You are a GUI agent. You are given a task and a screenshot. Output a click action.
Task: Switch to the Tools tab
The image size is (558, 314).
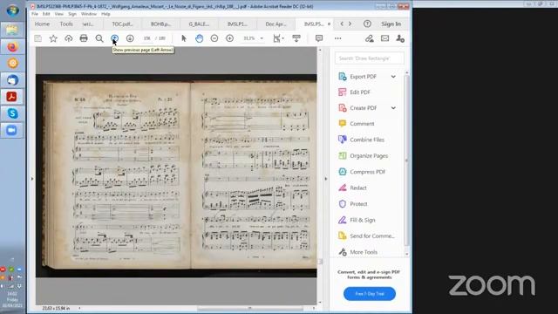[66, 24]
